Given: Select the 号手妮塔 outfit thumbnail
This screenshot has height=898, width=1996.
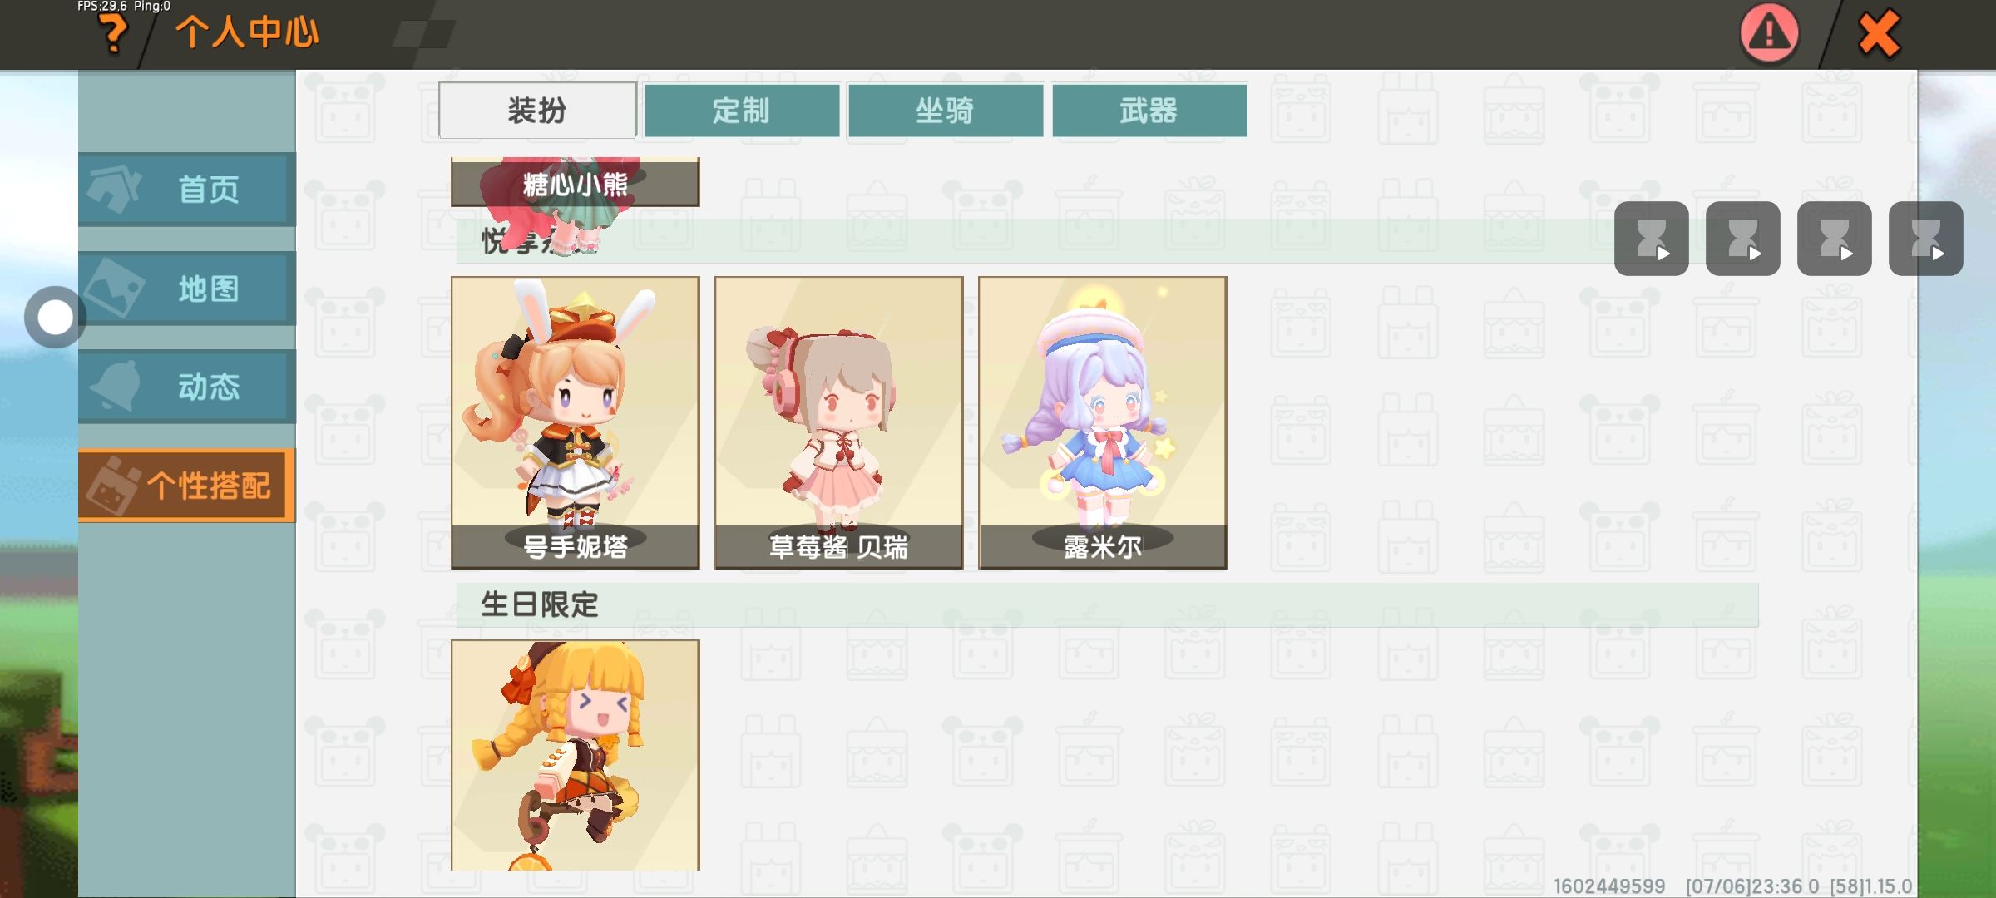Looking at the screenshot, I should [576, 423].
